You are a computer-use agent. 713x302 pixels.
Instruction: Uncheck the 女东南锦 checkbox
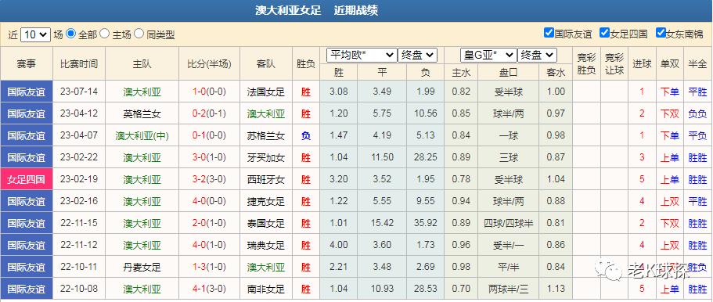pyautogui.click(x=661, y=33)
